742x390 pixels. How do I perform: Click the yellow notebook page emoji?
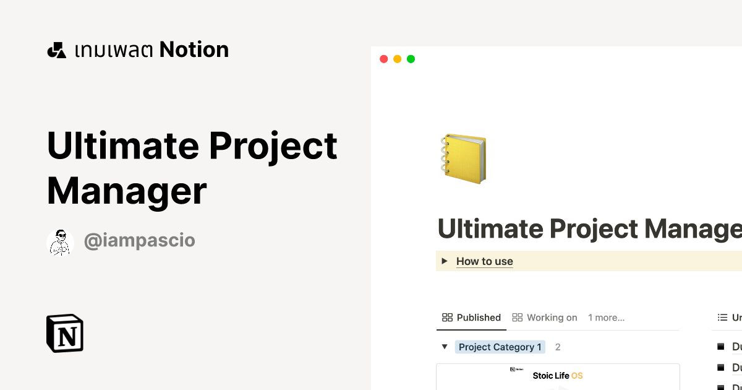click(x=463, y=158)
